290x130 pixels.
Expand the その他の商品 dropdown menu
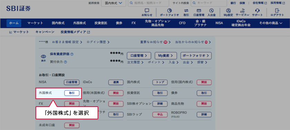click(271, 23)
